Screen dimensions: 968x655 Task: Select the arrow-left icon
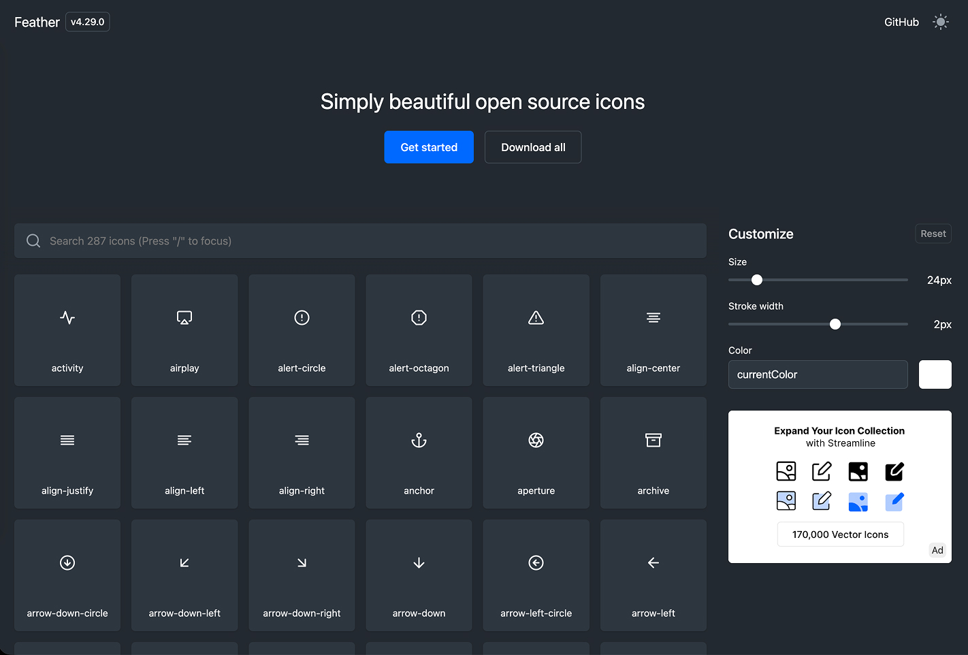[653, 575]
